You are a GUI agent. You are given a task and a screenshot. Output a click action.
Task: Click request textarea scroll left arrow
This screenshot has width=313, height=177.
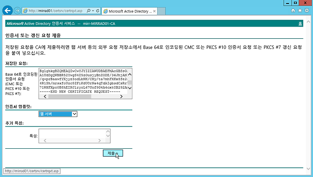(45, 96)
